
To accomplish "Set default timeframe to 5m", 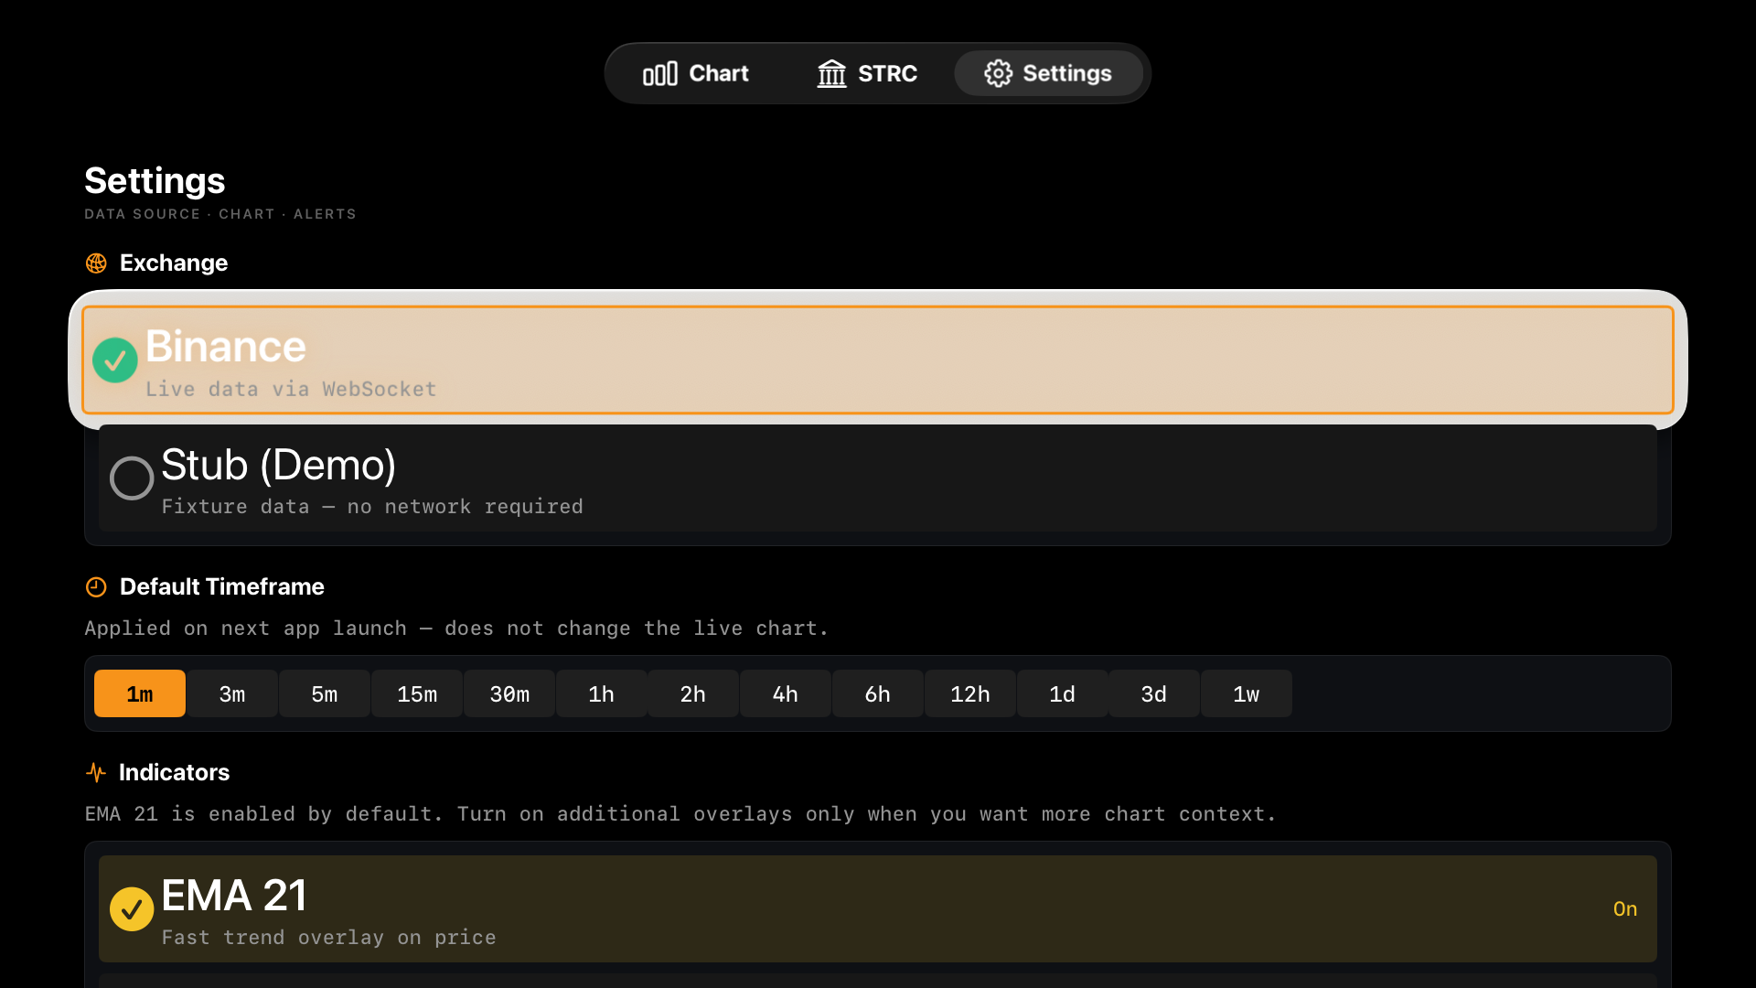I will 325,693.
